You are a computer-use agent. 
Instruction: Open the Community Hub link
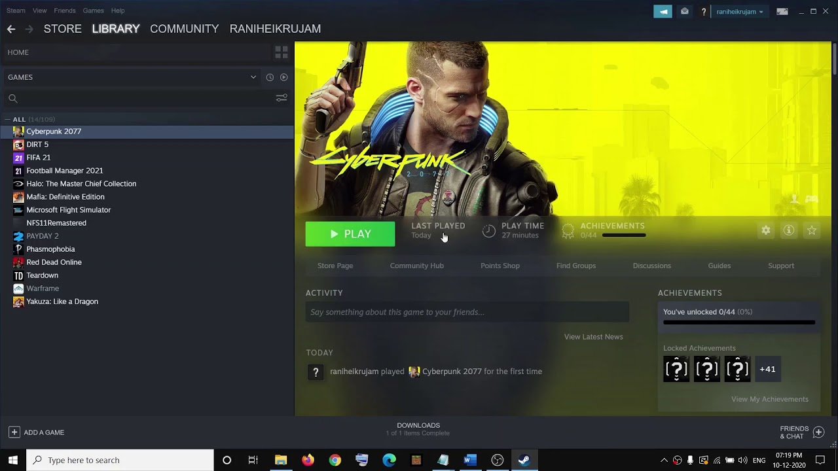[x=417, y=266]
